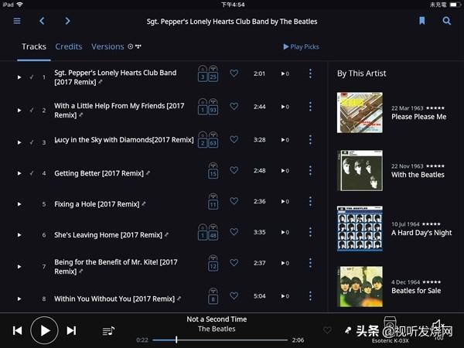
Task: Show the 12 badge on Mr. Kite! track
Action: pyautogui.click(x=213, y=263)
